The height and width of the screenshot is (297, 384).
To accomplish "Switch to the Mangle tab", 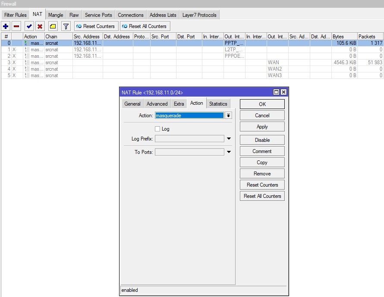I will pos(56,15).
